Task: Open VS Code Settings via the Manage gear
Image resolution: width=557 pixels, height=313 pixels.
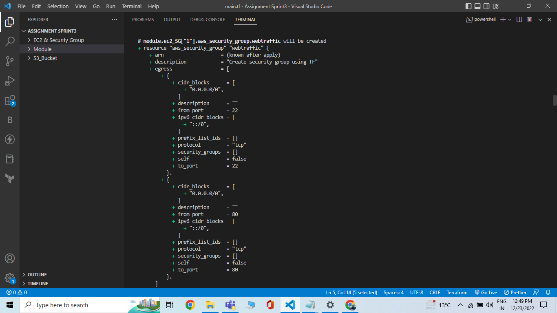Action: click(10, 278)
